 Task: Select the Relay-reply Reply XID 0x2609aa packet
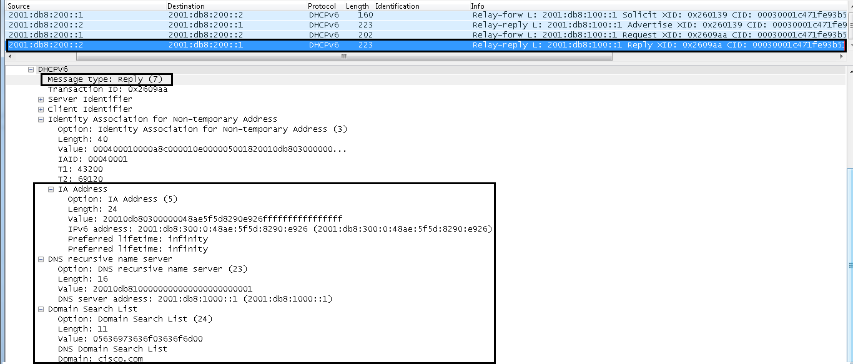click(426, 45)
